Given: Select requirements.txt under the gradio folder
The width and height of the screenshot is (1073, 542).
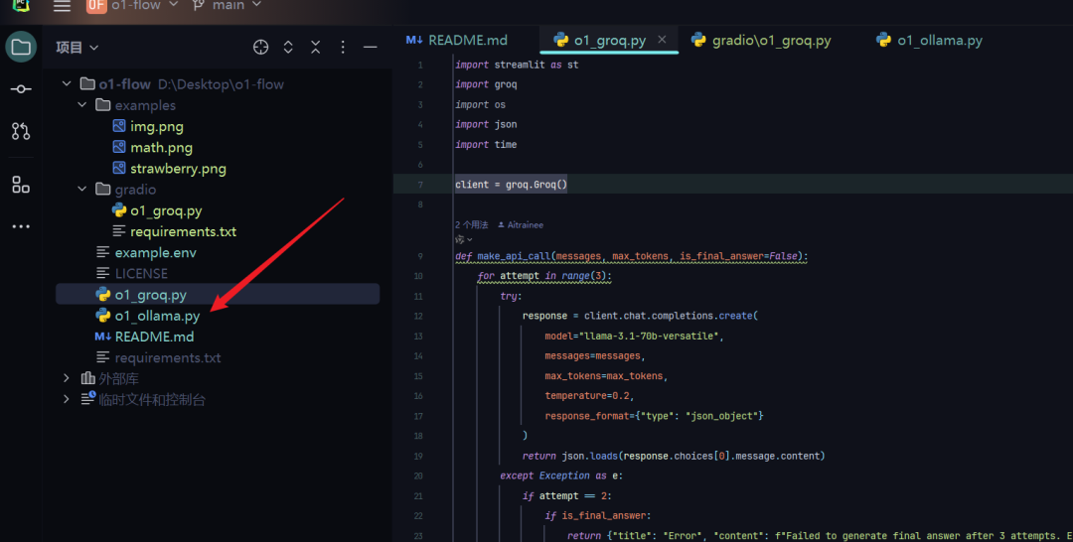Looking at the screenshot, I should point(184,231).
